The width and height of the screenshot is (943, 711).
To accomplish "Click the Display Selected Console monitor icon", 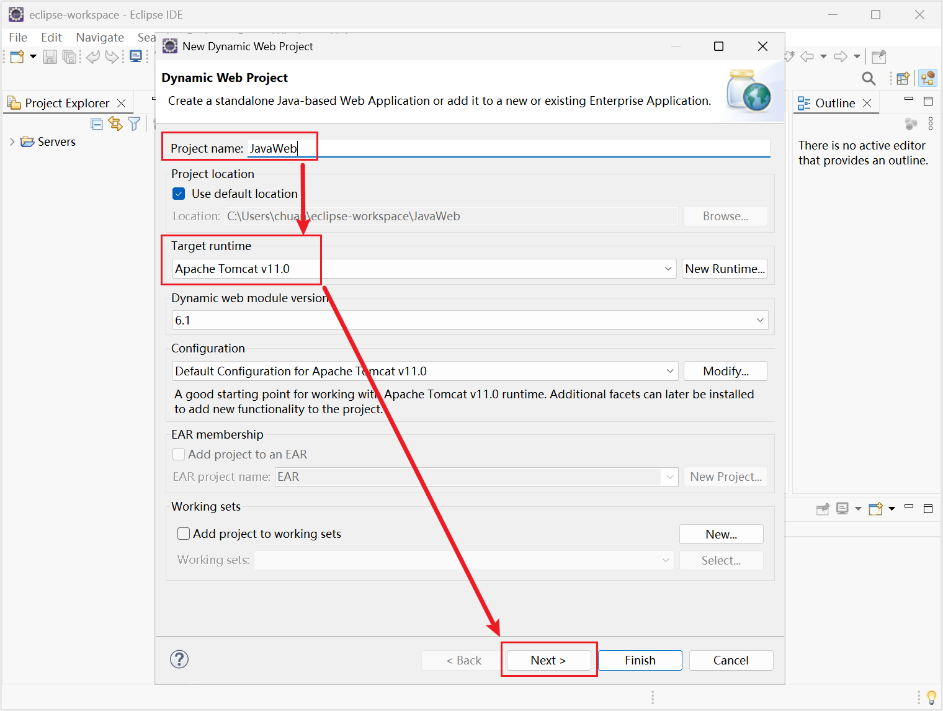I will [x=842, y=509].
